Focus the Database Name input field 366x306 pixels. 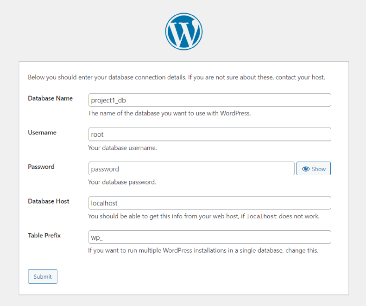[209, 100]
